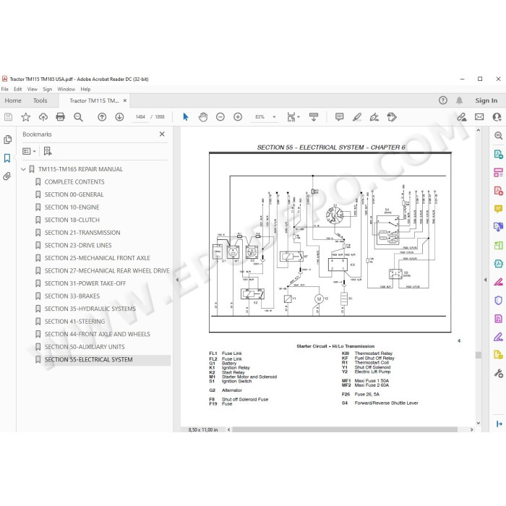Open SECTION 10-ENGINE bookmark
The height and width of the screenshot is (506, 506).
[x=72, y=207]
